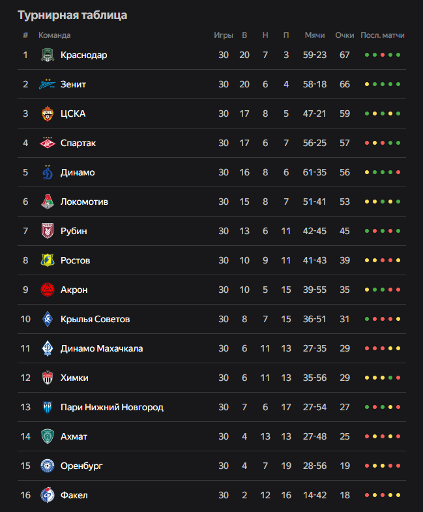Open the Пари Нижний Новгород team link
Image resolution: width=423 pixels, height=512 pixels.
112,407
